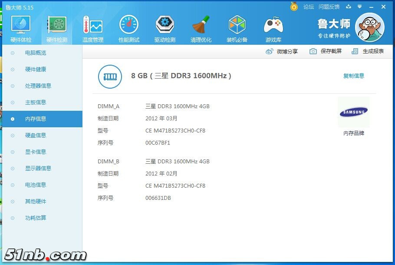The image size is (395, 265).
Task: Select the 硬件检测 (Hardware Test) tool
Action: [56, 27]
